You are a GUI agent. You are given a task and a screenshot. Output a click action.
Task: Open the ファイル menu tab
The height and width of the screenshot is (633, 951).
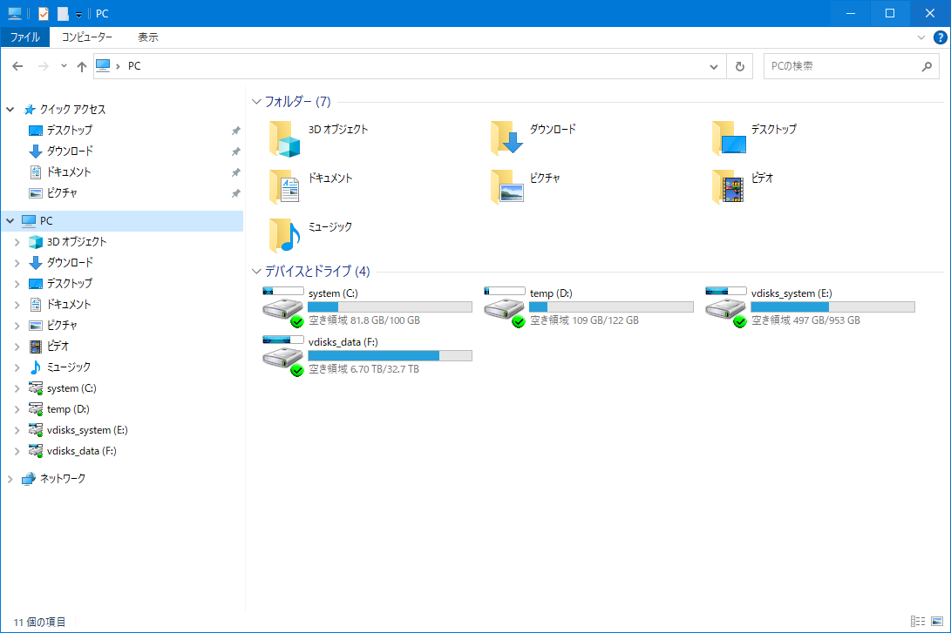pyautogui.click(x=25, y=37)
